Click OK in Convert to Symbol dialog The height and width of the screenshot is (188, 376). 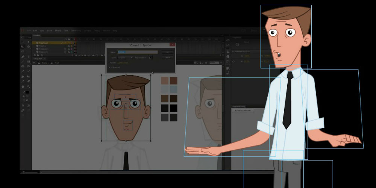(167, 52)
